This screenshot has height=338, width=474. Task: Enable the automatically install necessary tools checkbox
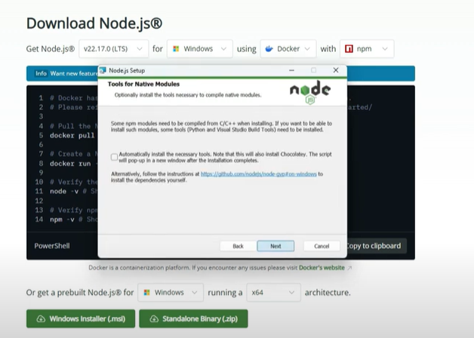[114, 157]
